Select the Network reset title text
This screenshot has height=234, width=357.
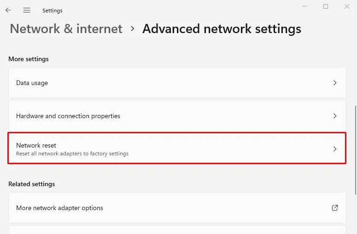pos(36,145)
